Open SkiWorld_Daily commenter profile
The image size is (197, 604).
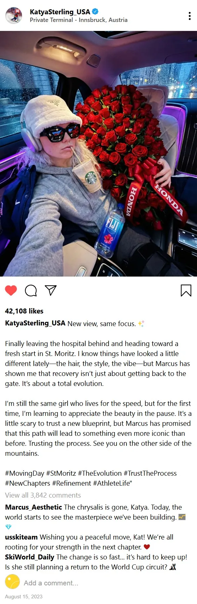tap(29, 557)
